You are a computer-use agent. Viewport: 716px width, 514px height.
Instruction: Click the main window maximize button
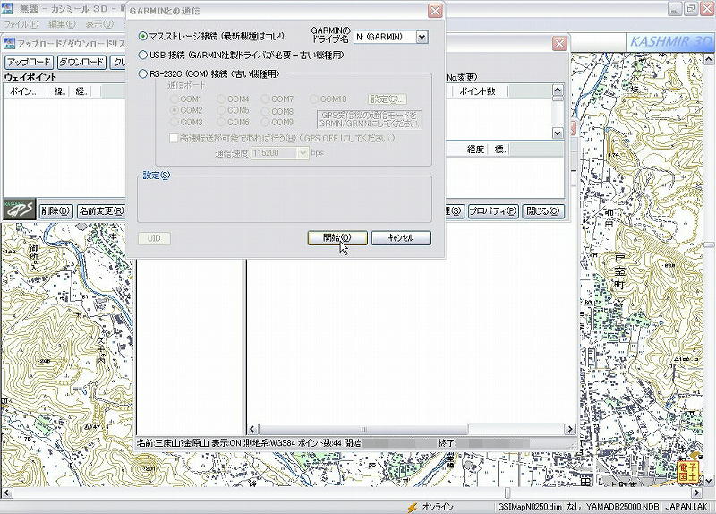[x=691, y=8]
